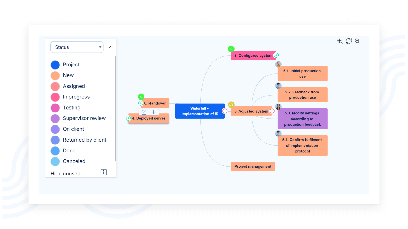Image resolution: width=408 pixels, height=229 pixels.
Task: Expand the Handover node with plus
Action: click(x=141, y=103)
